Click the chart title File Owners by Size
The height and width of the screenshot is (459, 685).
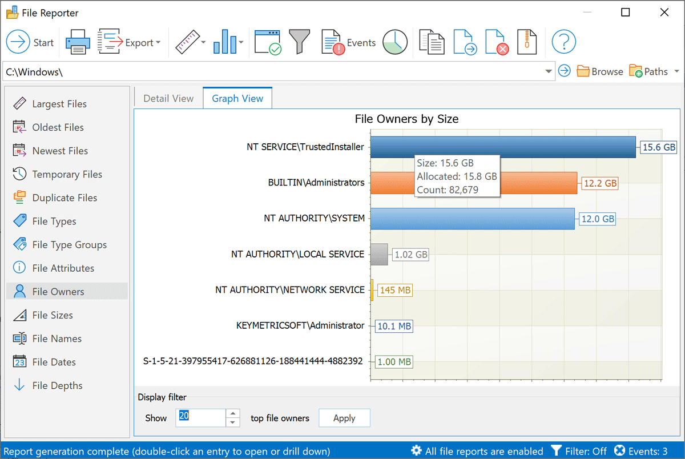406,119
